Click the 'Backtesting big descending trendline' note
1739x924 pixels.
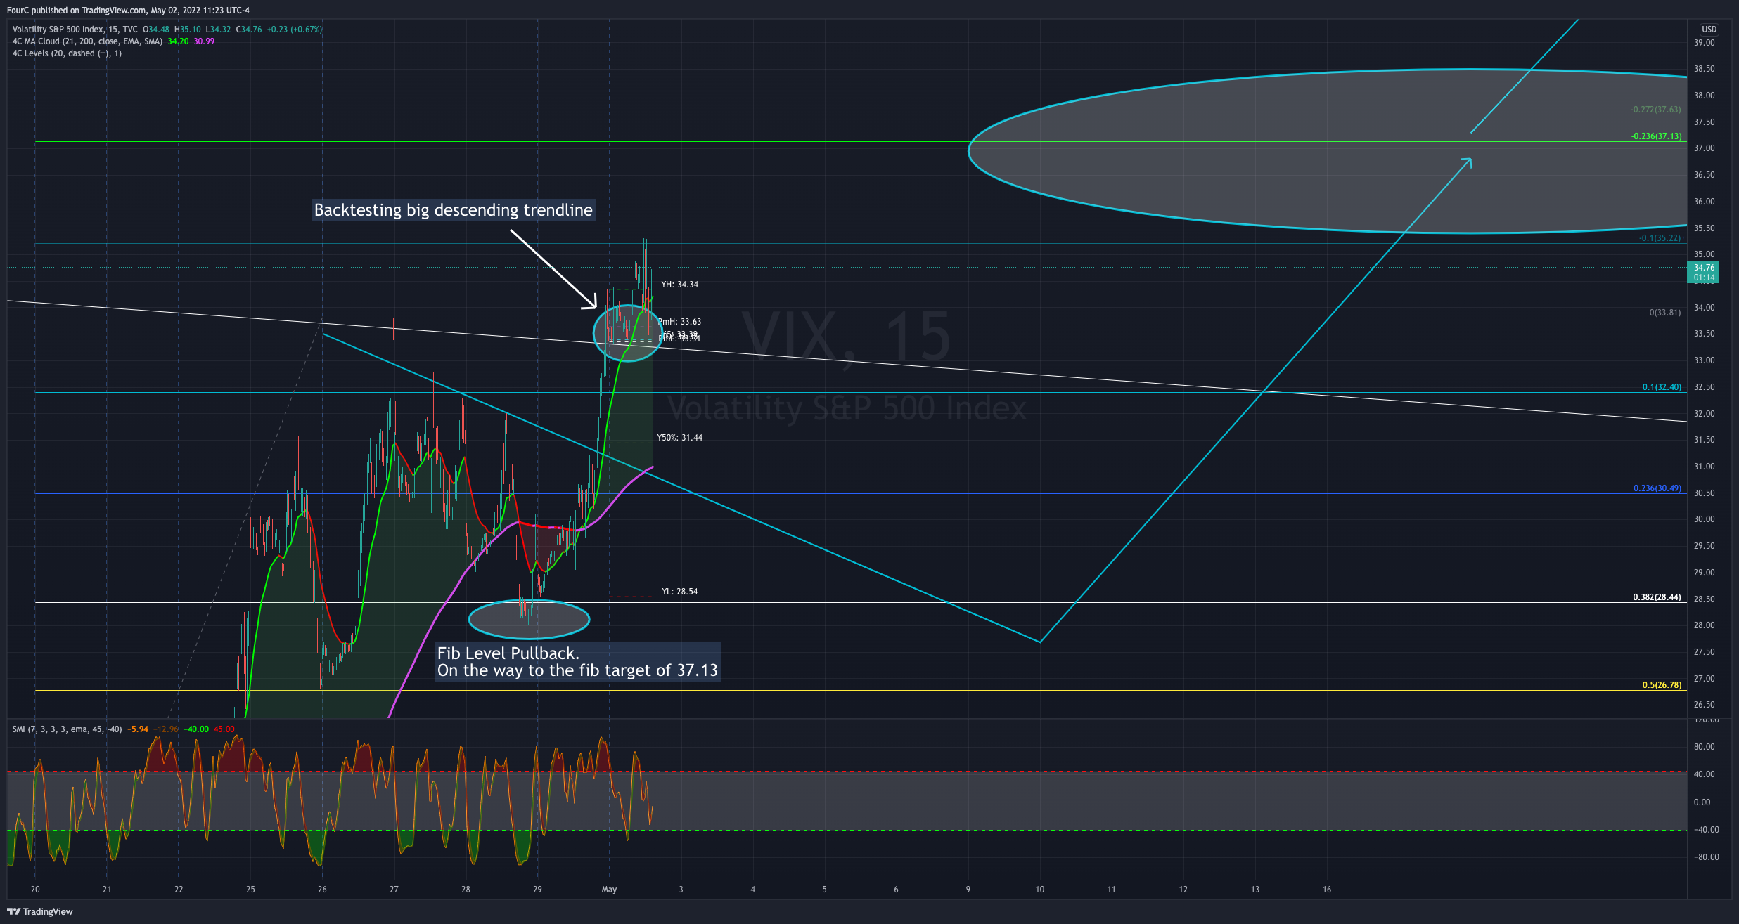tap(453, 210)
